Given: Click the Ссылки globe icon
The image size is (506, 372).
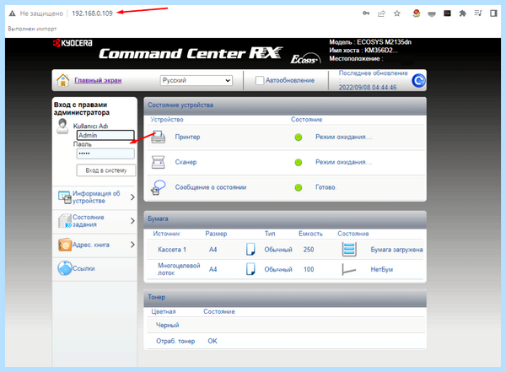Looking at the screenshot, I should (x=65, y=268).
